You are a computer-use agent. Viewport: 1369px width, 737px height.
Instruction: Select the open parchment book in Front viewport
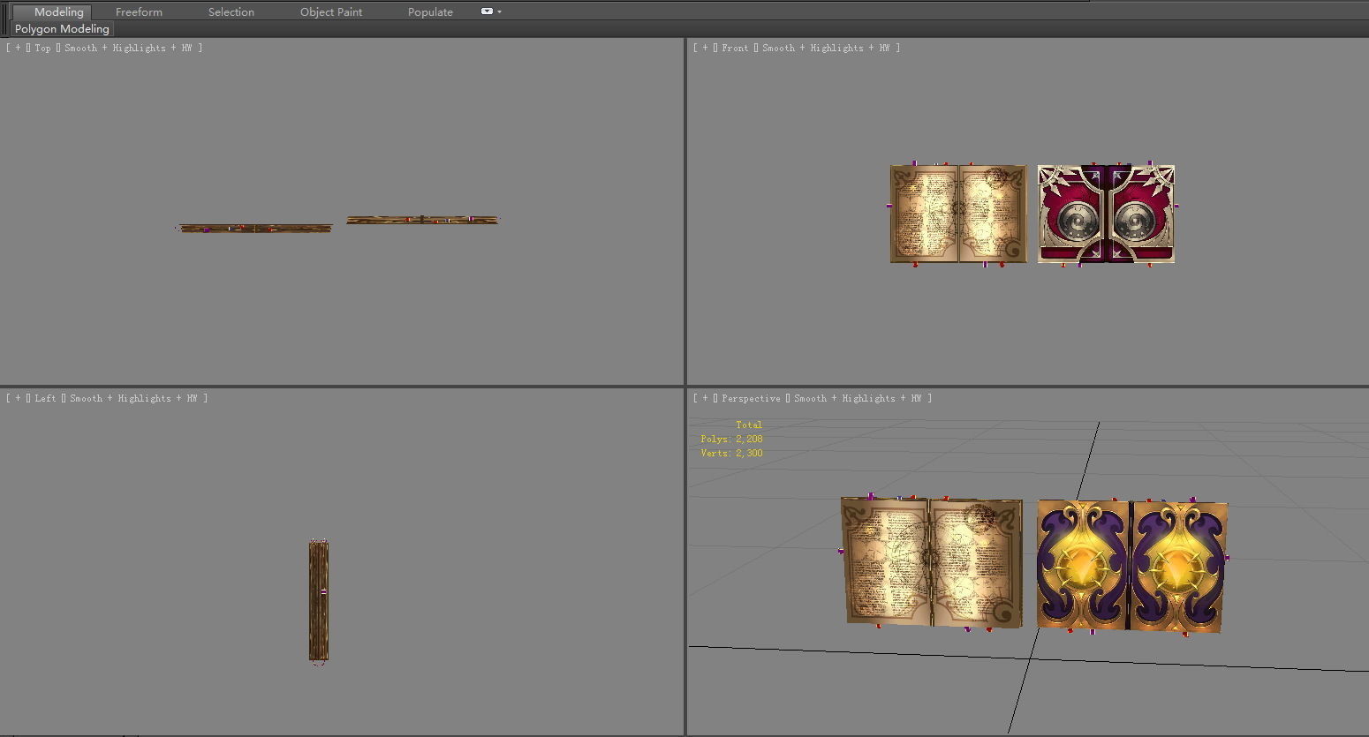click(958, 214)
